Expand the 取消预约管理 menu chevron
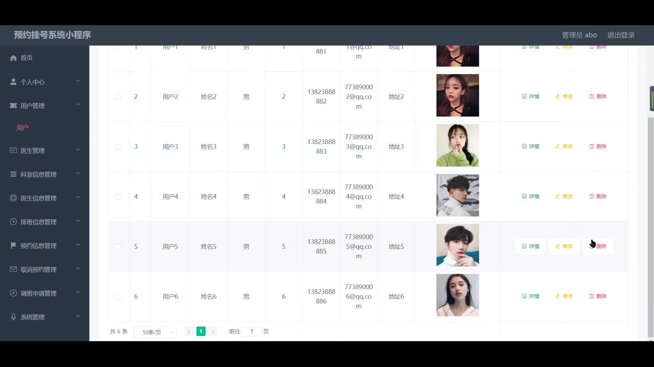Viewport: 654px width, 367px height. tap(78, 268)
